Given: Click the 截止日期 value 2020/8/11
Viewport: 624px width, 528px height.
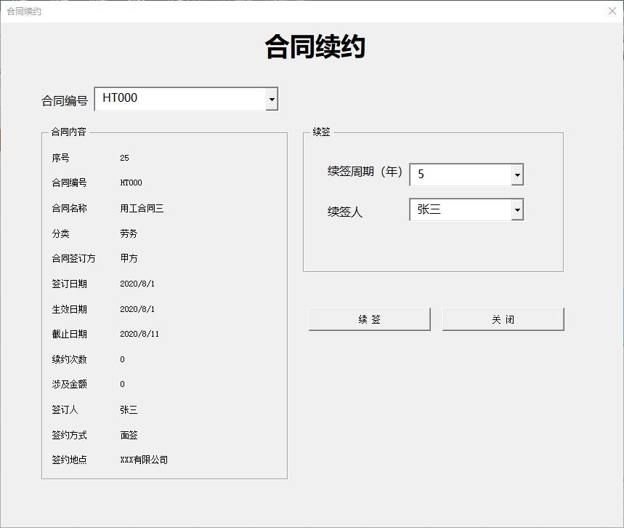Looking at the screenshot, I should pos(139,334).
